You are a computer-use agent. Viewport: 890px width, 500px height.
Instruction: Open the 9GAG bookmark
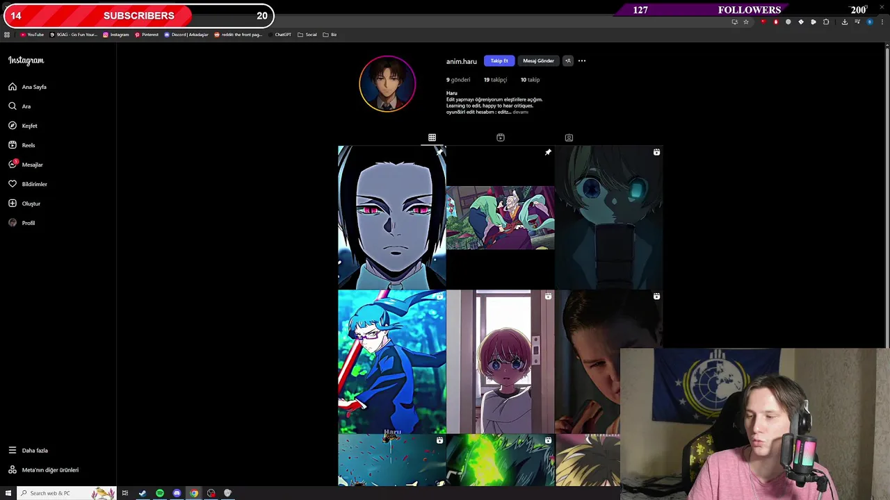(x=74, y=35)
